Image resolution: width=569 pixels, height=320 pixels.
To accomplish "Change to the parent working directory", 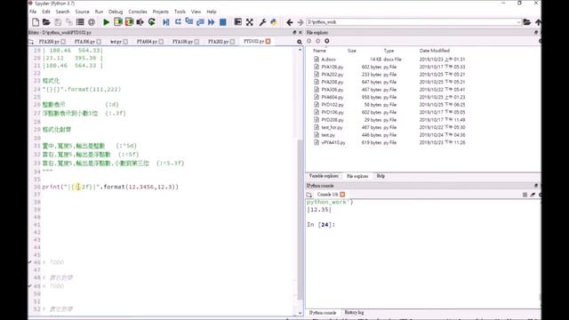I will pos(538,22).
